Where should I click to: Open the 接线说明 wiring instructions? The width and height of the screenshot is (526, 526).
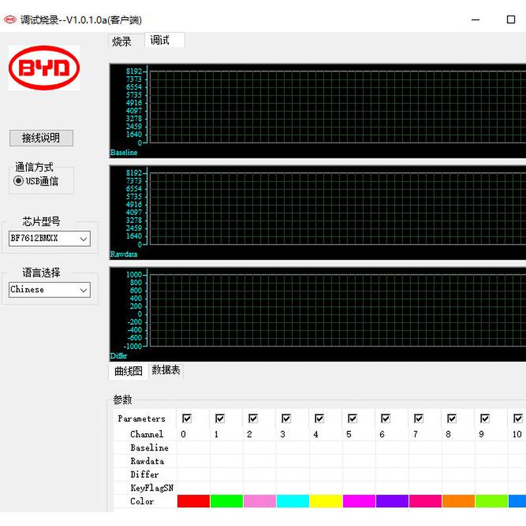pyautogui.click(x=41, y=138)
